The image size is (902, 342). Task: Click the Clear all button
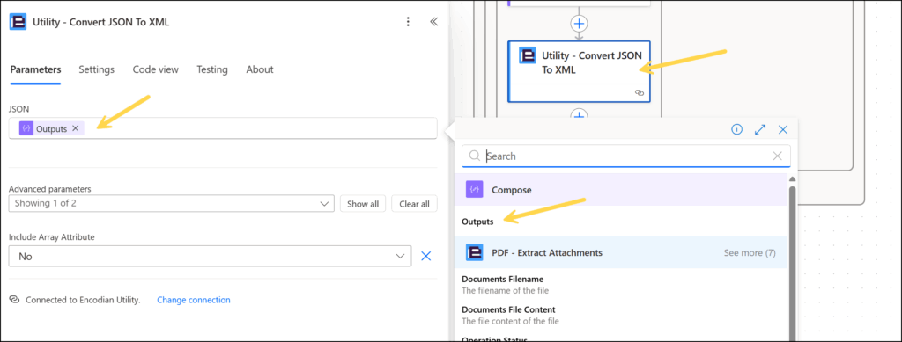pyautogui.click(x=414, y=204)
